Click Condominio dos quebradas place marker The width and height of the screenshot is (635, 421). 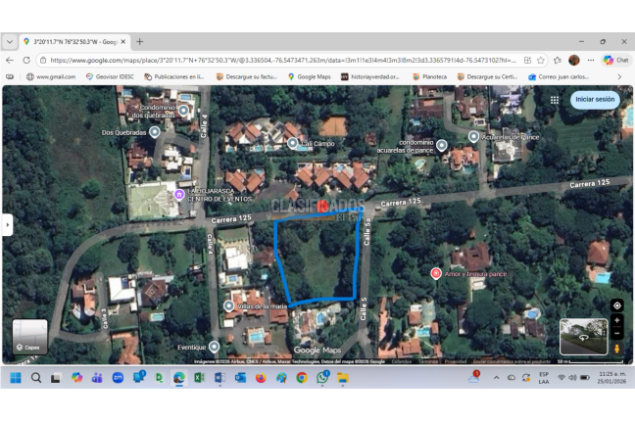(x=183, y=110)
